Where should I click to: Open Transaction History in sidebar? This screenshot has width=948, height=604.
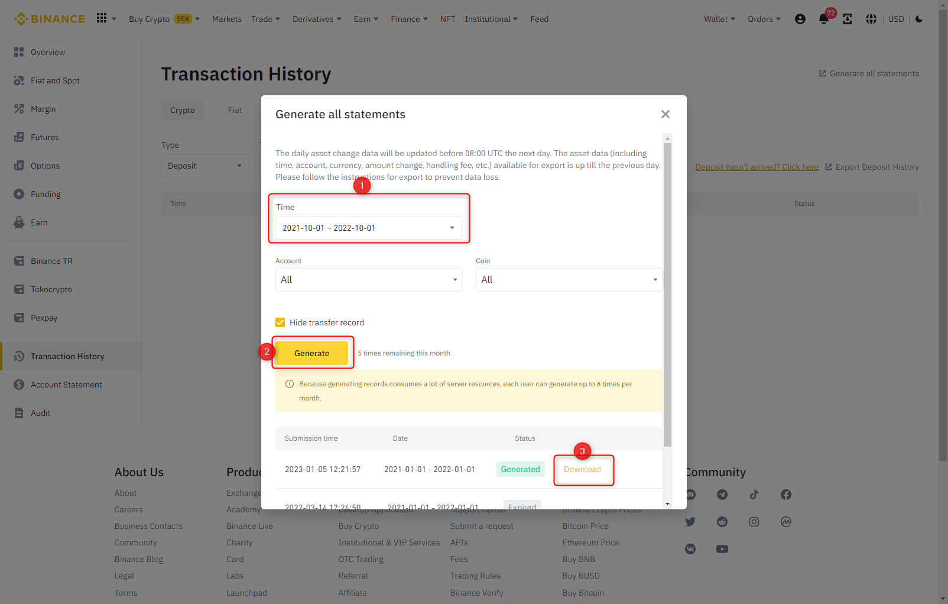[x=71, y=356]
